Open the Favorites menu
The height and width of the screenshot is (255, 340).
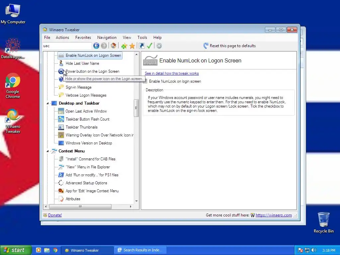[x=83, y=38]
